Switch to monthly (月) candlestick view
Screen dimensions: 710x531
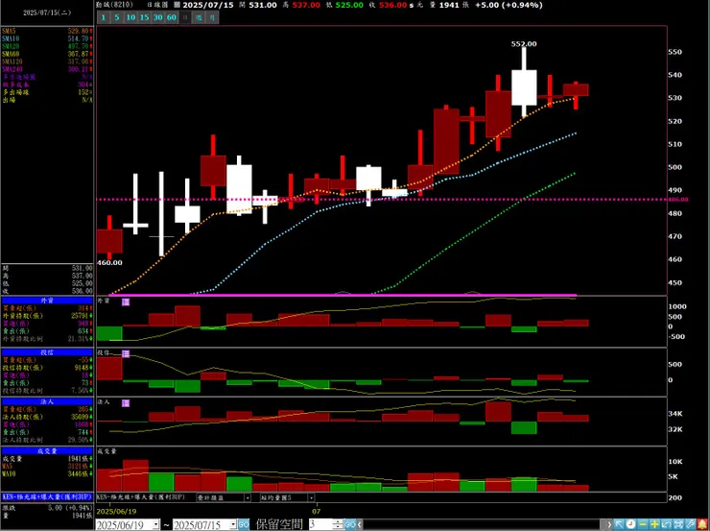tap(212, 17)
